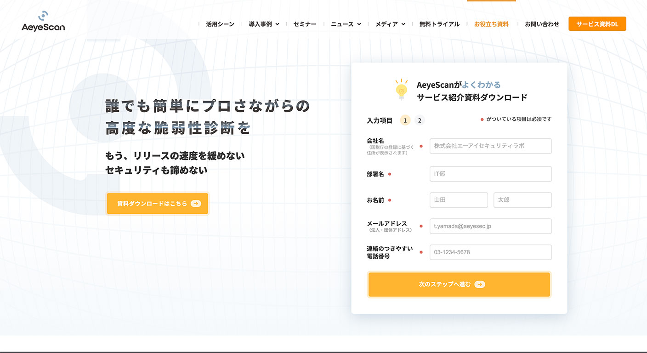647x353 pixels.
Task: Click the AeyeScan logo
Action: click(43, 22)
